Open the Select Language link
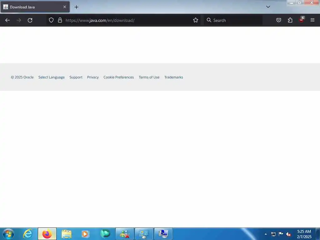 pyautogui.click(x=52, y=77)
